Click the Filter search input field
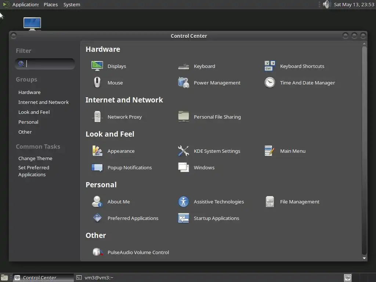The image size is (376, 282). tap(45, 64)
